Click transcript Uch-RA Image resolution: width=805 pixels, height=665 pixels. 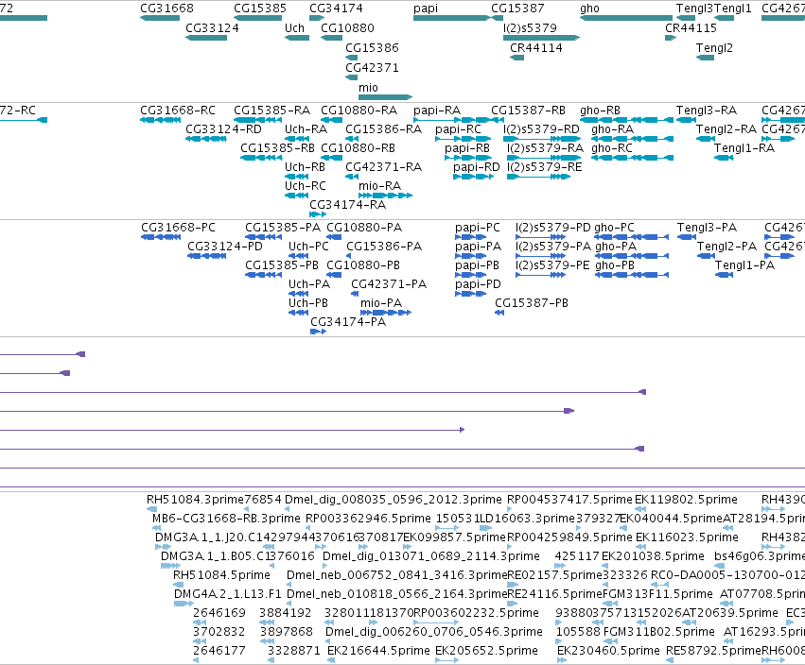pos(306,129)
